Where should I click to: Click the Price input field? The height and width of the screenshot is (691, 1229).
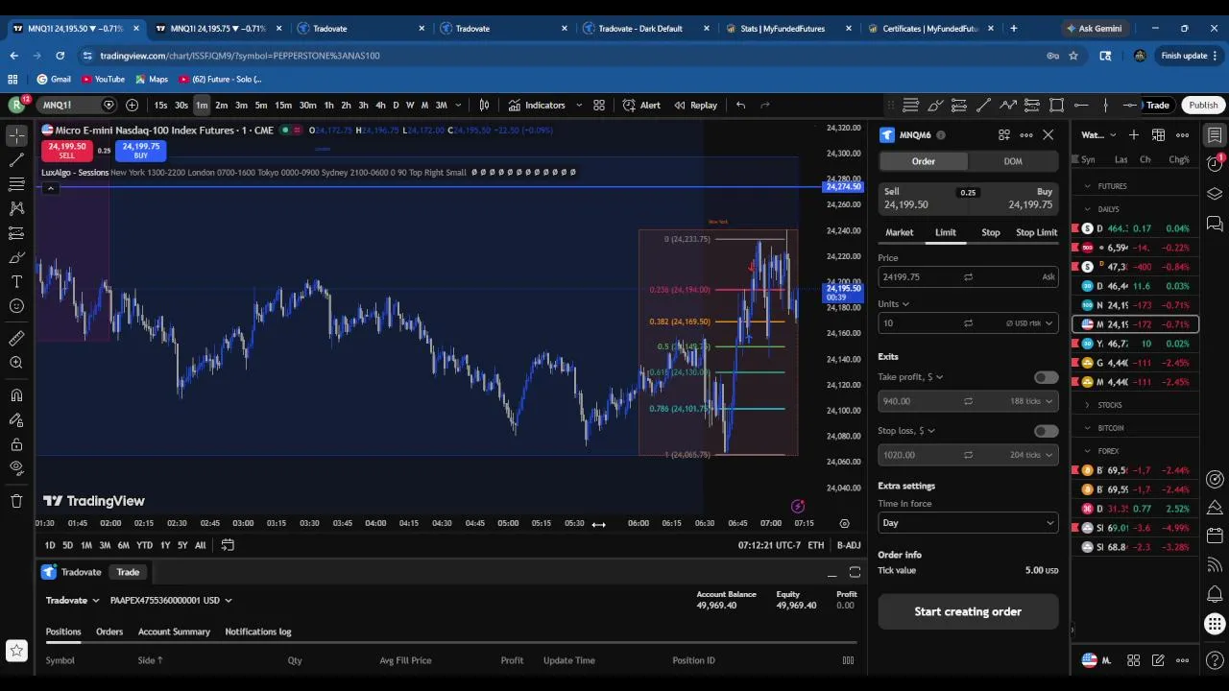click(968, 276)
